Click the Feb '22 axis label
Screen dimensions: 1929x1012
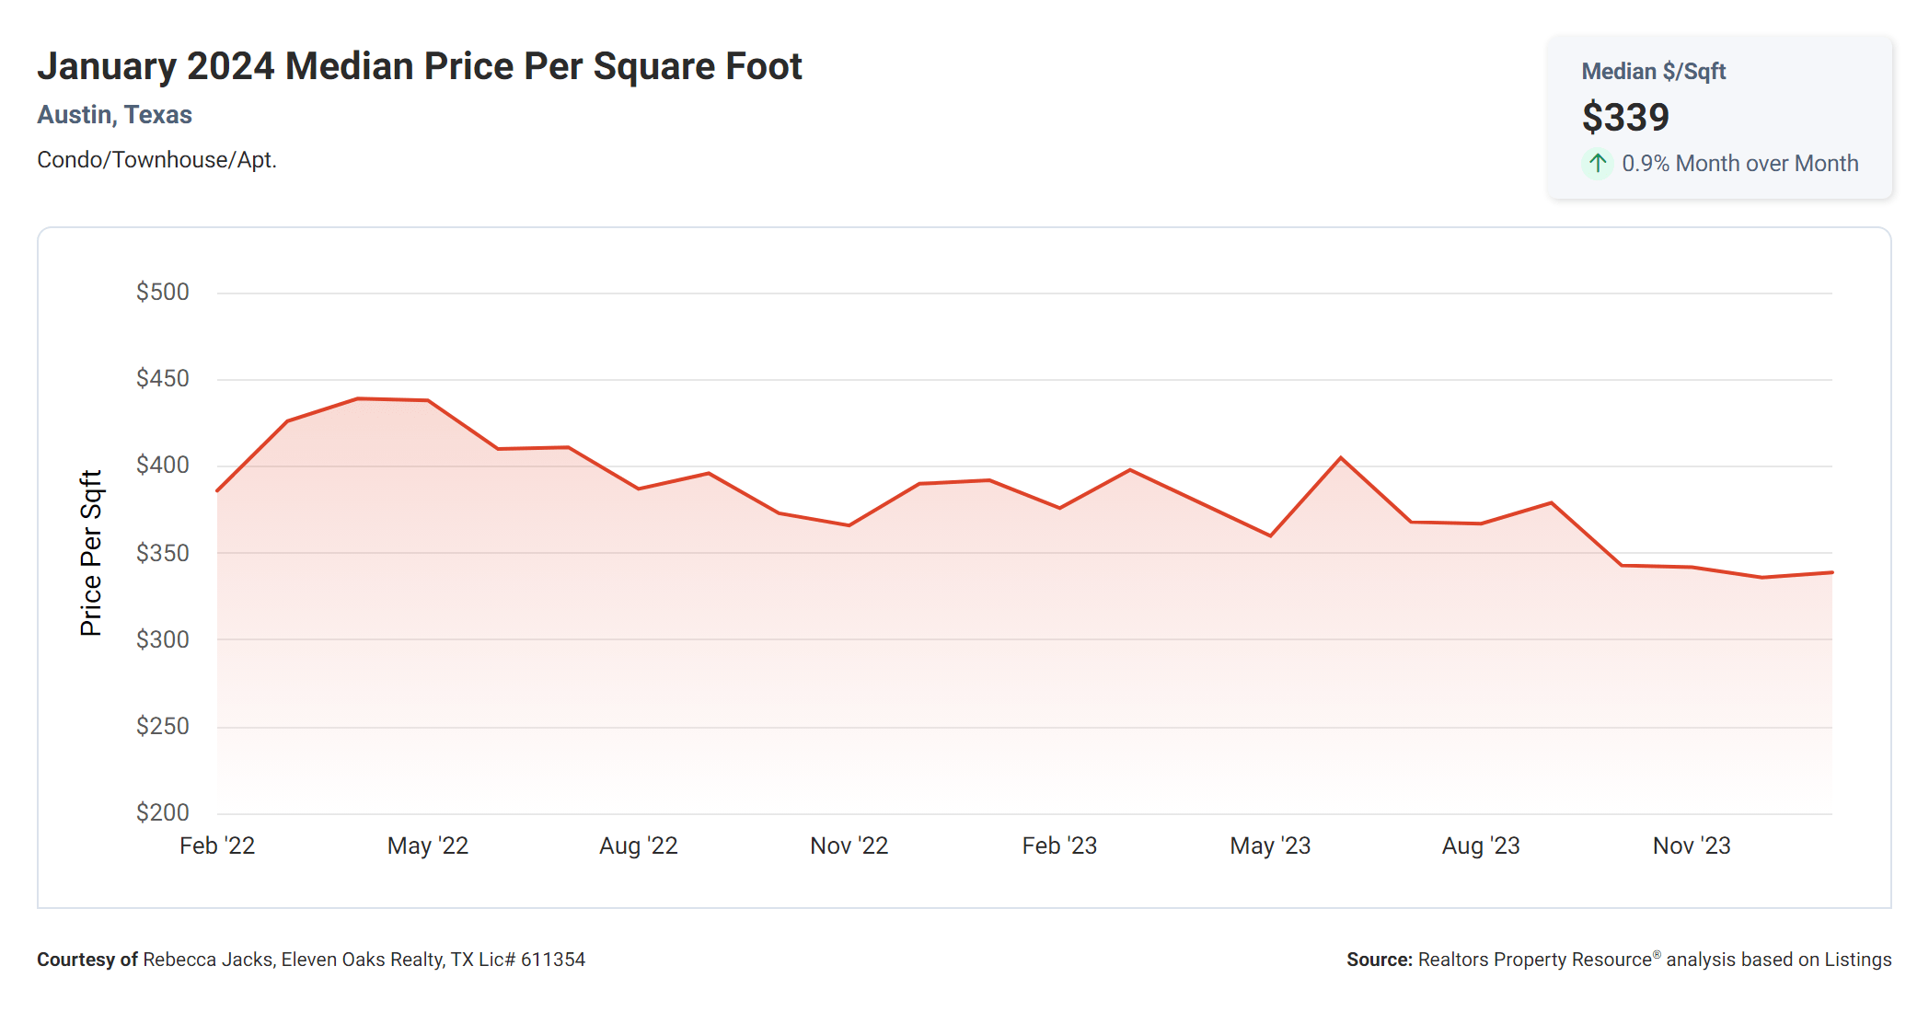point(217,845)
